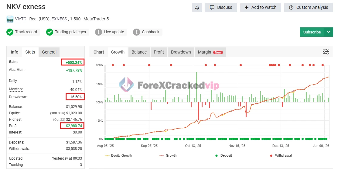Open the Subscribe dropdown arrow

point(329,32)
